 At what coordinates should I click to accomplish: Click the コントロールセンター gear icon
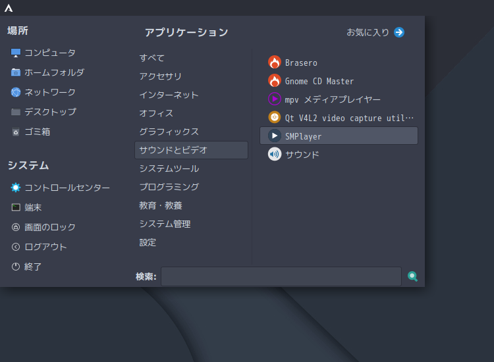15,188
